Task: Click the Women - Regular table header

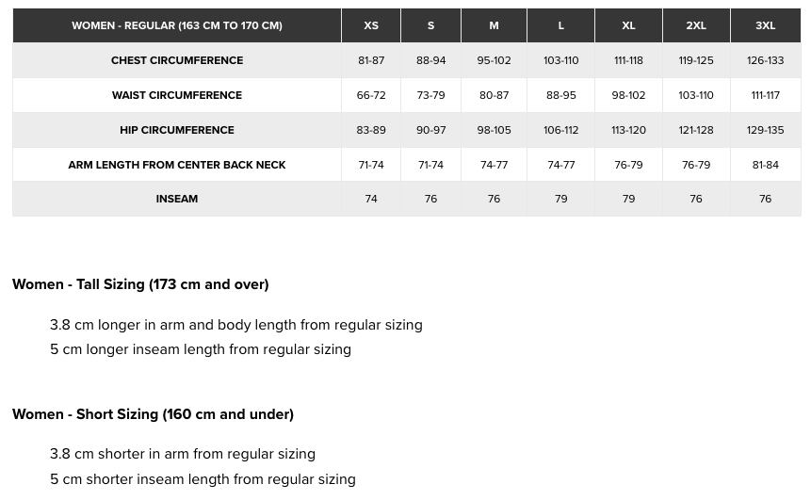Action: (x=177, y=25)
